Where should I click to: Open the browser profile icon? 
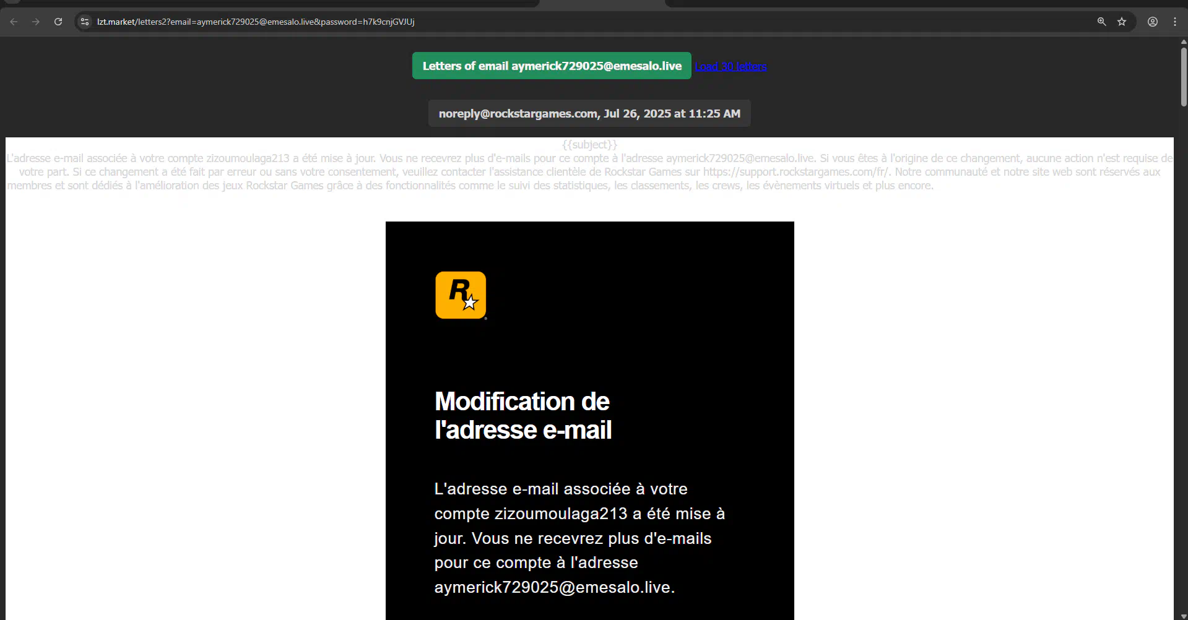pyautogui.click(x=1153, y=22)
